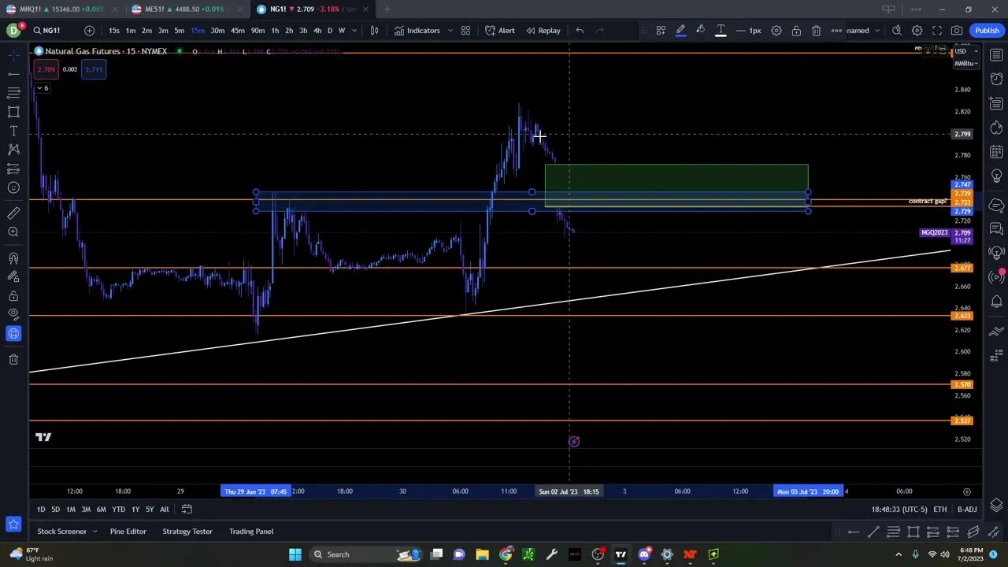Viewport: 1008px width, 567px height.
Task: Open more options on drawing toolbar
Action: [836, 31]
